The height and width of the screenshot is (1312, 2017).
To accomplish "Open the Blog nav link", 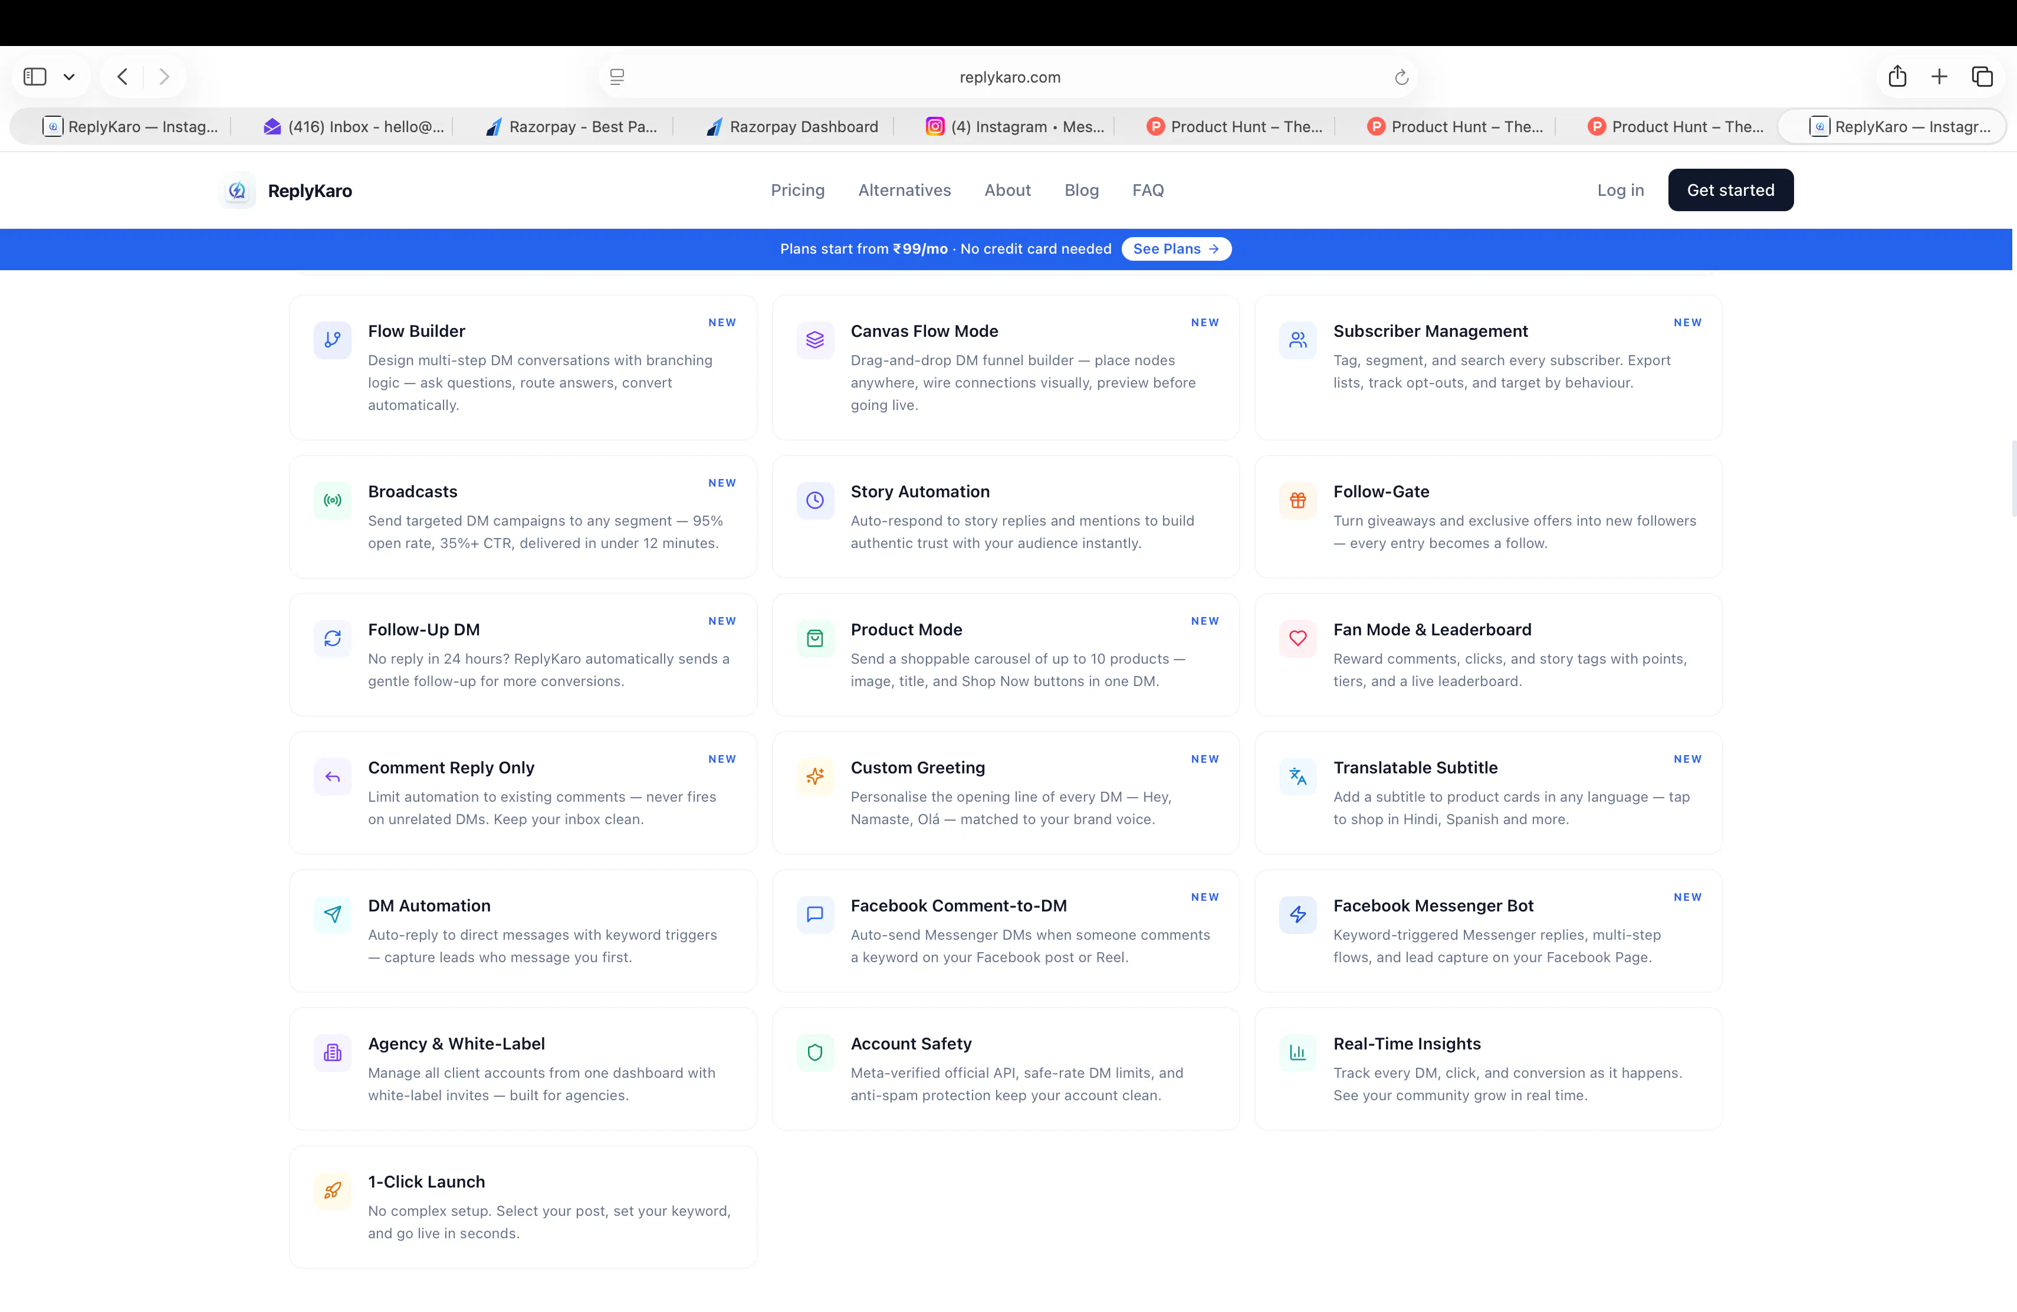I will pos(1082,191).
